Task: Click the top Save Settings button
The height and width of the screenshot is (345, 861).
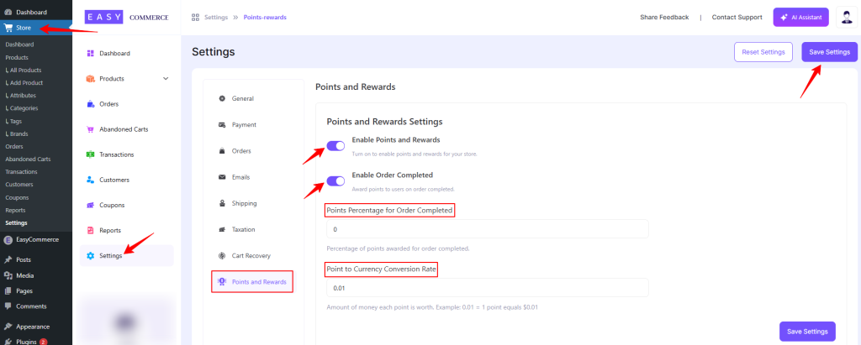Action: 829,52
